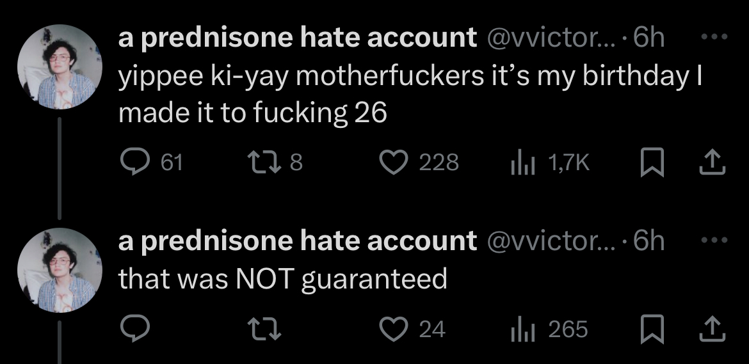View analytics showing 265 views
This screenshot has height=364, width=749.
[x=549, y=329]
